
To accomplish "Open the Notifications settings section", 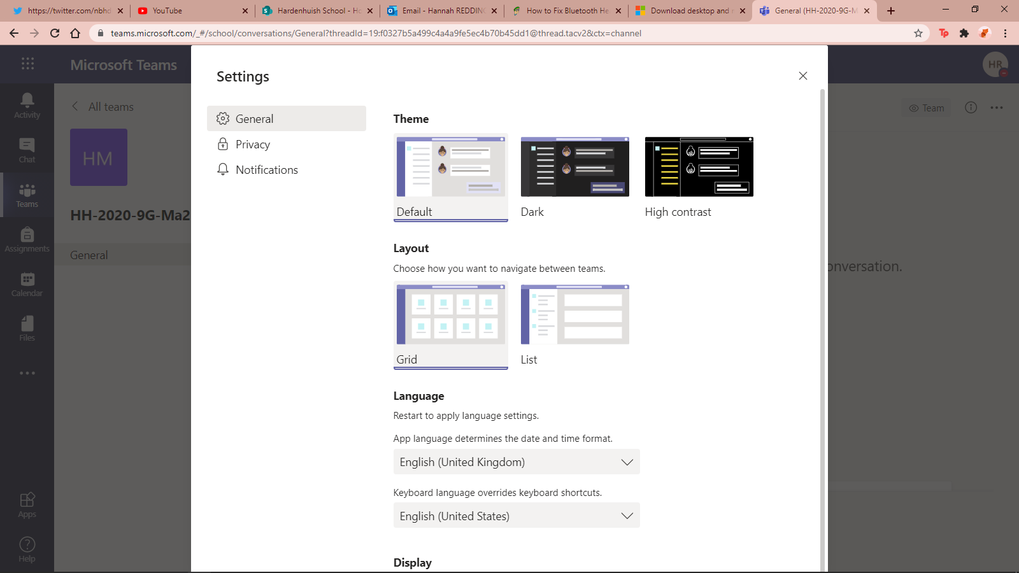I will point(287,169).
